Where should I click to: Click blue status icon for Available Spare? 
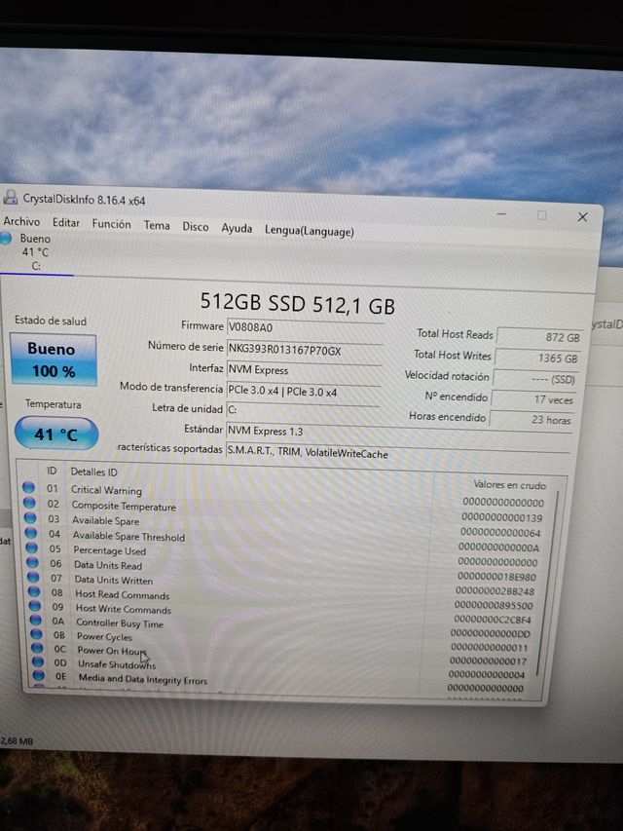[29, 520]
